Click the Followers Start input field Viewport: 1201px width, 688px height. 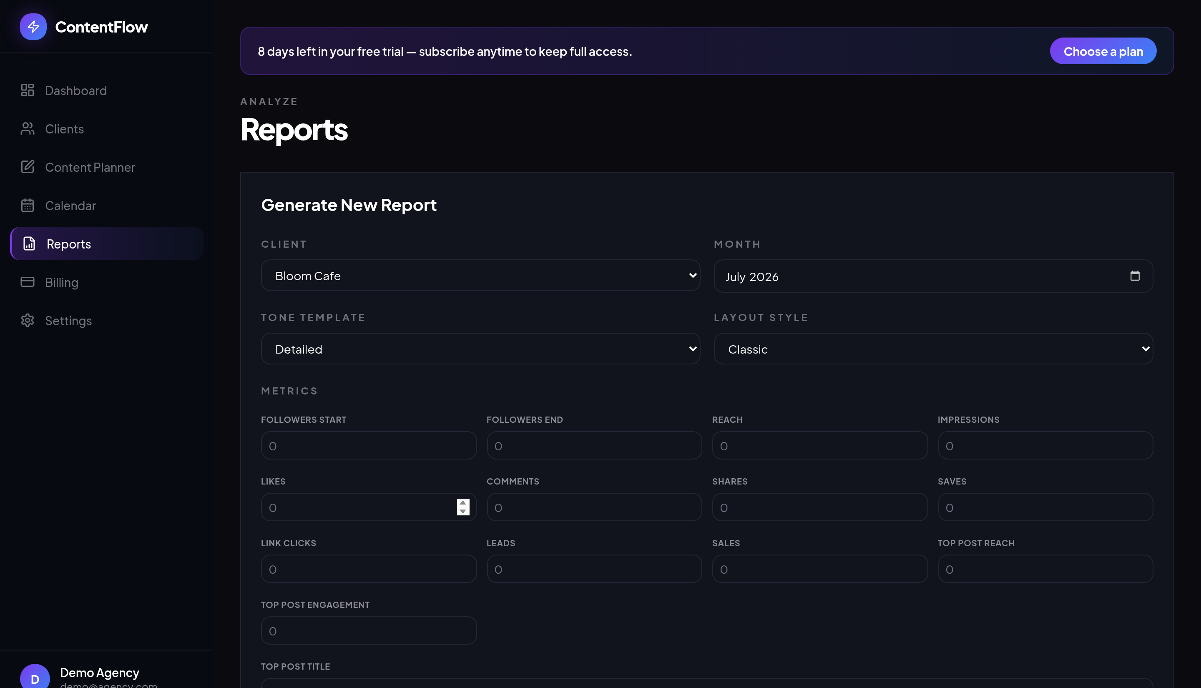tap(369, 446)
